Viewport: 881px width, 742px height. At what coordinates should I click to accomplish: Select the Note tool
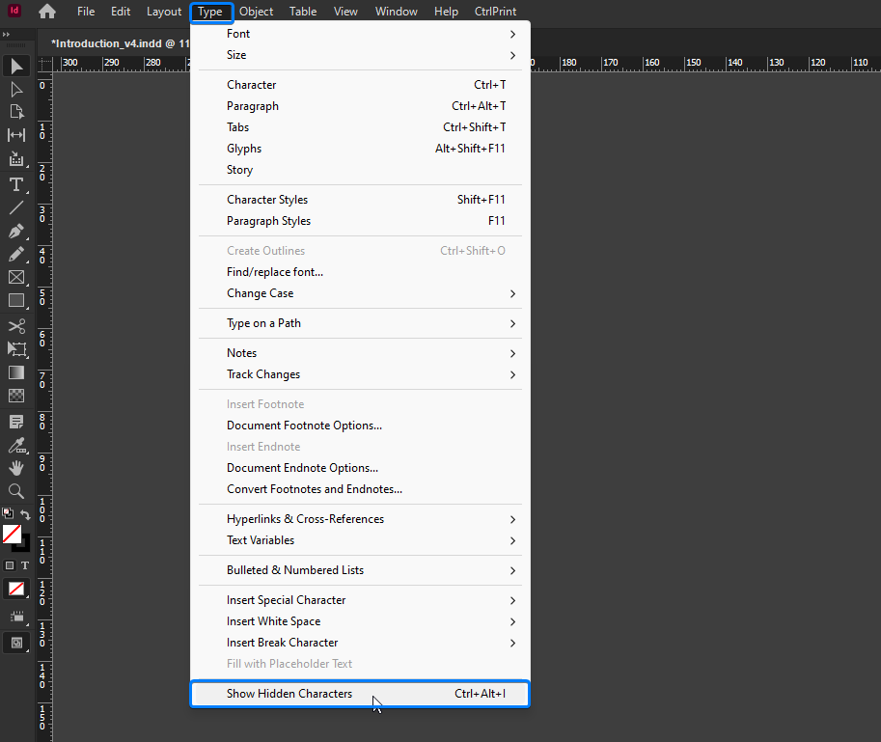[x=16, y=422]
